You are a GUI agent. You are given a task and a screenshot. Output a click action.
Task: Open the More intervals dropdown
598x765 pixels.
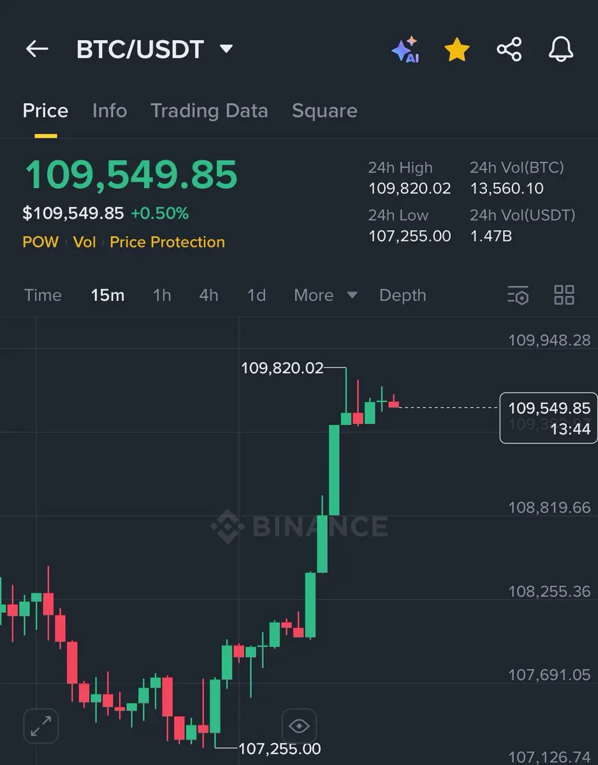326,295
